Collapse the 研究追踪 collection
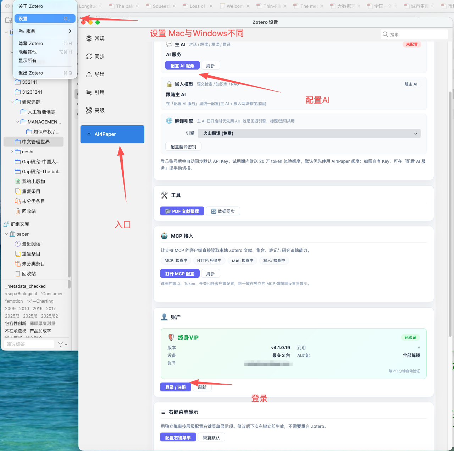 click(x=12, y=102)
